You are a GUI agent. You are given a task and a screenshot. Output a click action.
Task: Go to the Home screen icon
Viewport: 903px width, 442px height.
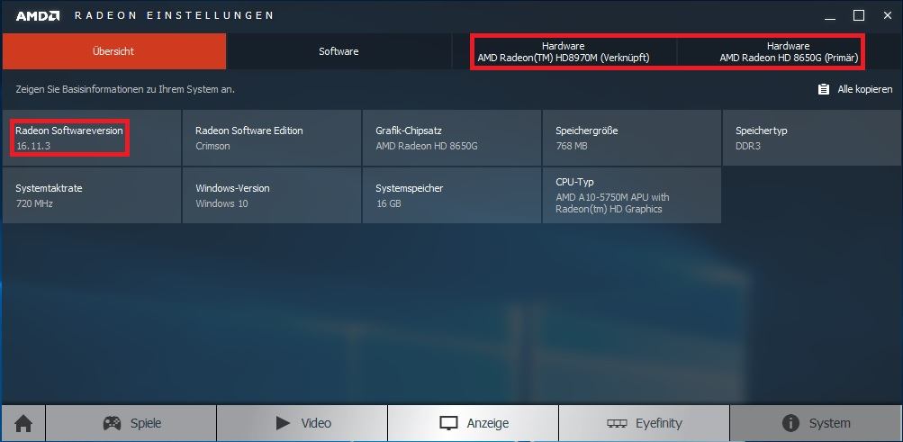coord(23,424)
